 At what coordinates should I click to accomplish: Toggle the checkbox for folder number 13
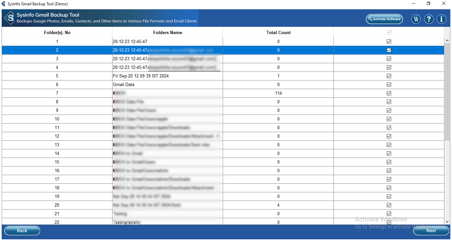coord(389,145)
